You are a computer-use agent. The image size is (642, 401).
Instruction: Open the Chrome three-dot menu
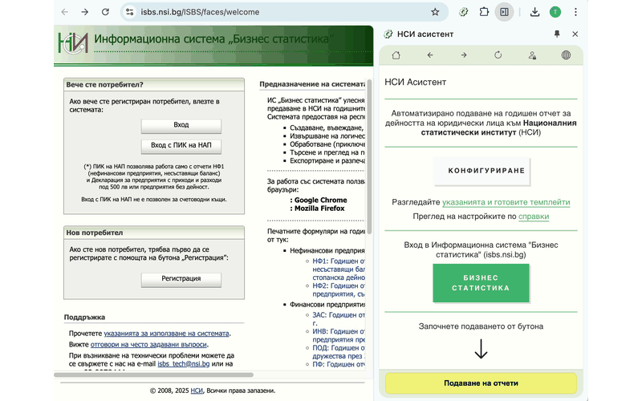pos(575,12)
